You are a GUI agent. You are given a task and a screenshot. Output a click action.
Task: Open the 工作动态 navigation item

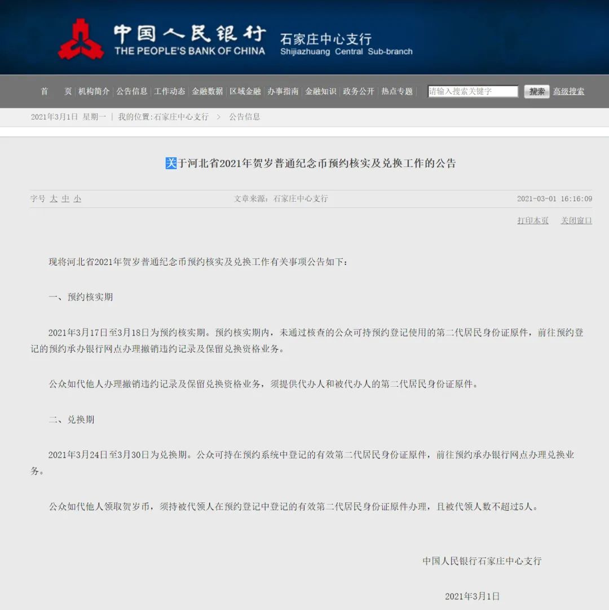coord(169,91)
